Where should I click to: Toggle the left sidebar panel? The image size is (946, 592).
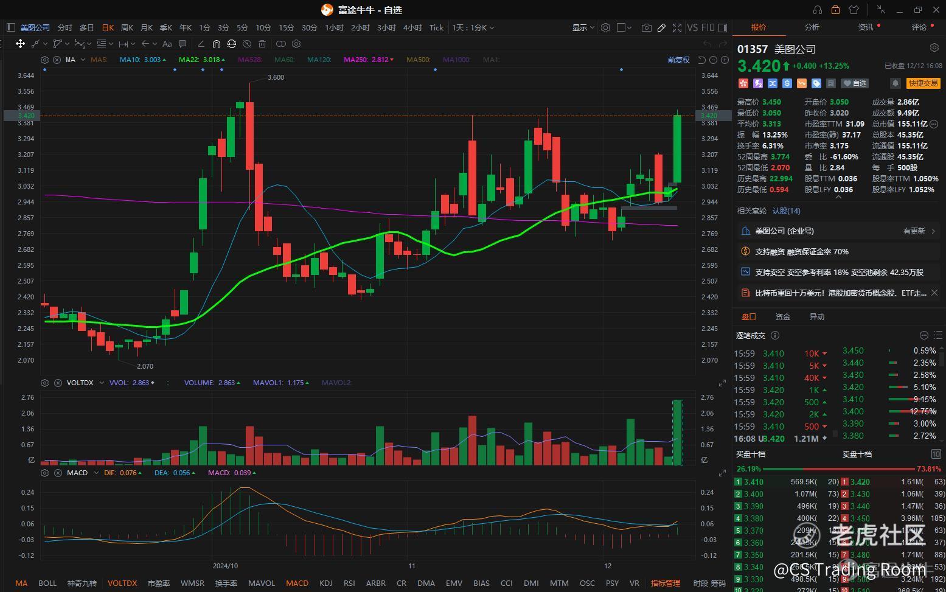click(10, 27)
